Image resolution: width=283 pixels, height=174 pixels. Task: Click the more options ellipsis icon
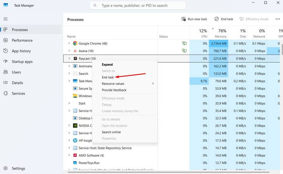coord(278,19)
